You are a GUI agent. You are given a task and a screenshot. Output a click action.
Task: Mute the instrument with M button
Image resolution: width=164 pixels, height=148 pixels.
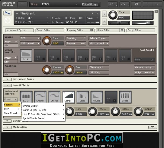coord(104,22)
